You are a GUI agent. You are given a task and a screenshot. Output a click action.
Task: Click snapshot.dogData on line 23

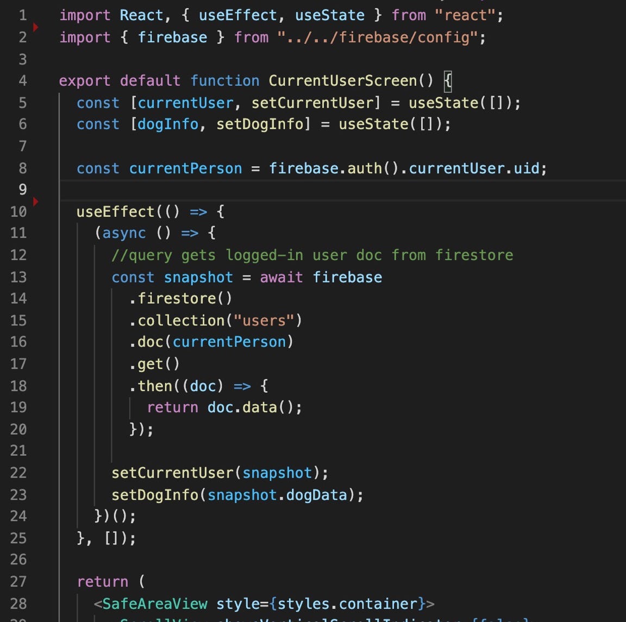[280, 494]
